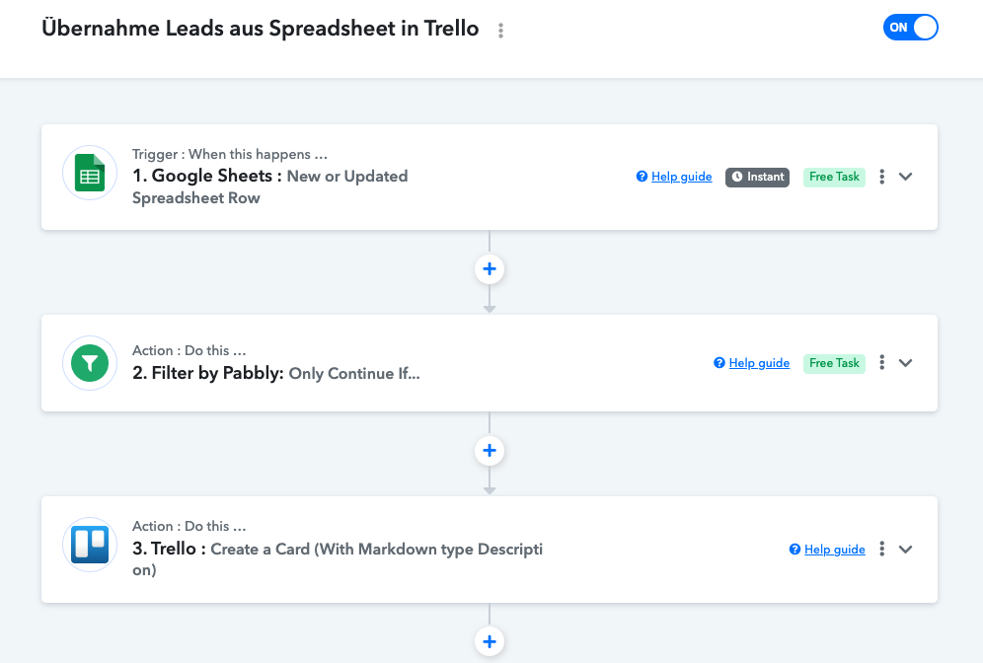The width and height of the screenshot is (983, 663).
Task: Expand the Trello Create a Card step
Action: pos(905,550)
